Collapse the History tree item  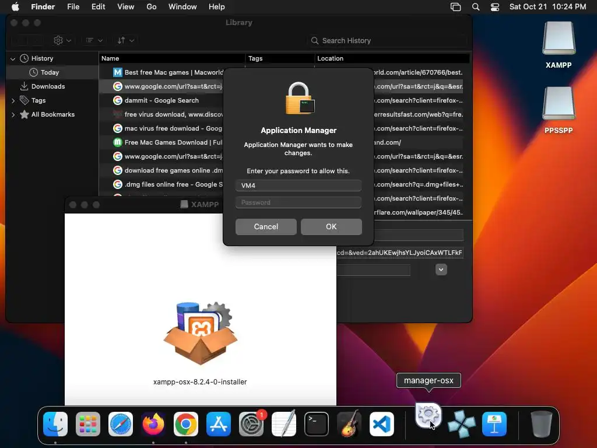(13, 59)
